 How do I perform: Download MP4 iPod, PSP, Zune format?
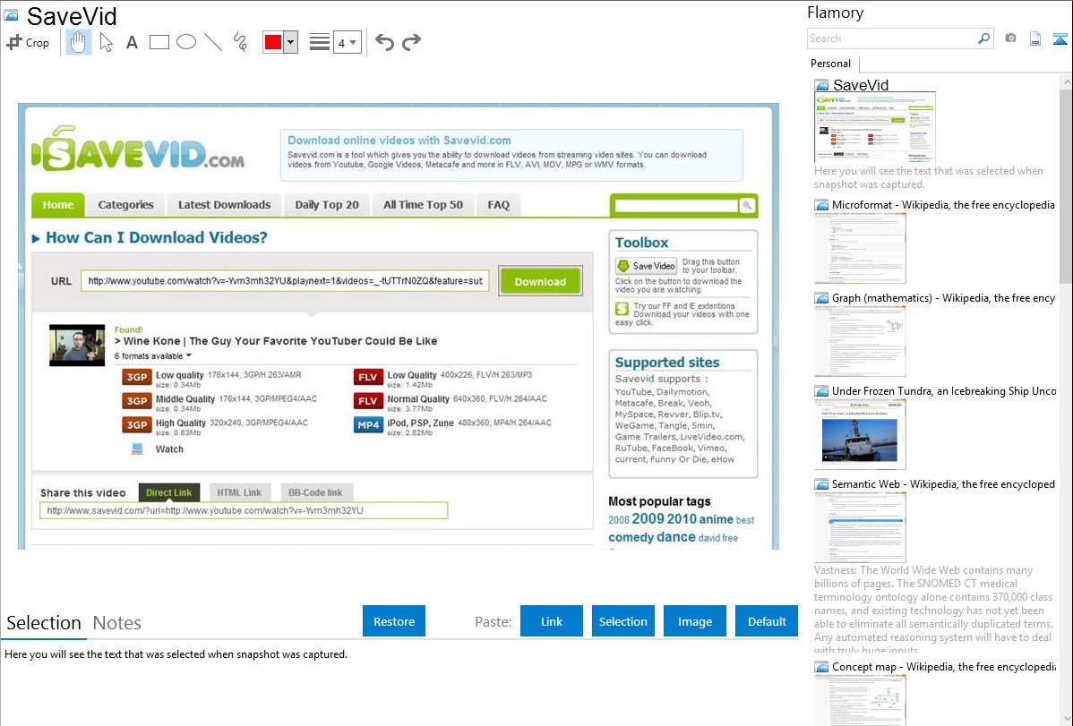point(367,425)
